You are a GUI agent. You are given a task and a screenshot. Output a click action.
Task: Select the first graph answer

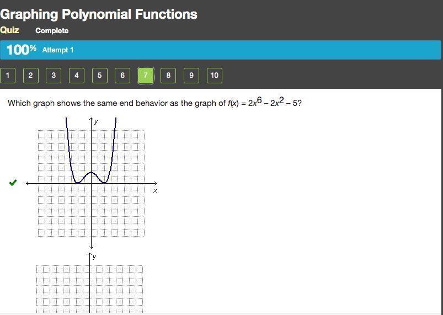tap(91, 183)
